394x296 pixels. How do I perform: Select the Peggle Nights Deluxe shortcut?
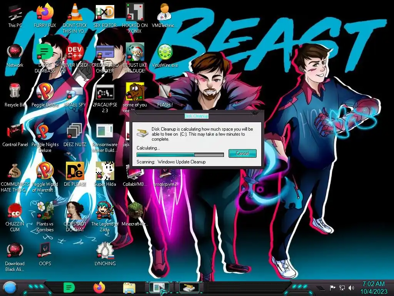point(45,132)
